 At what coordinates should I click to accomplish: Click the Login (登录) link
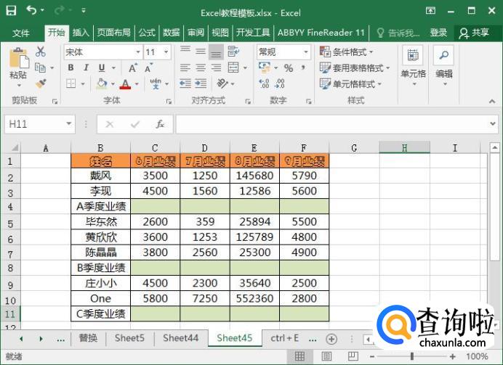pyautogui.click(x=438, y=33)
